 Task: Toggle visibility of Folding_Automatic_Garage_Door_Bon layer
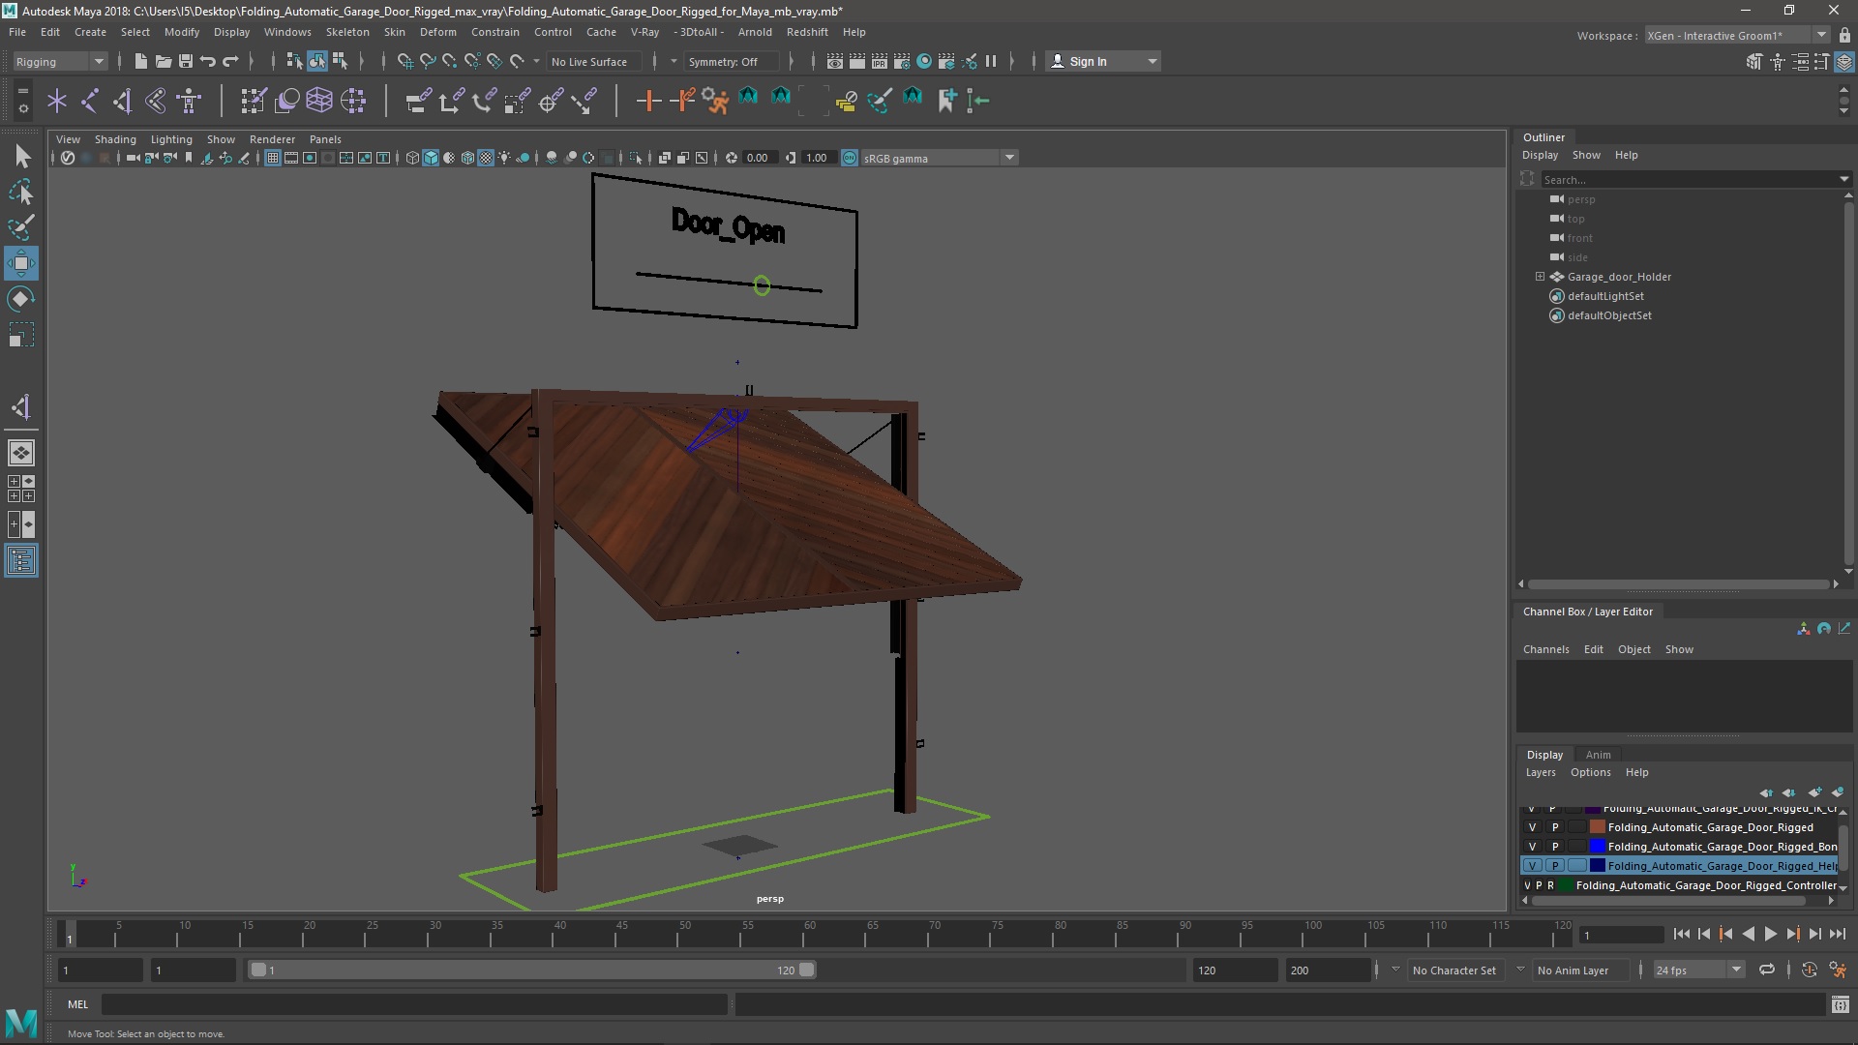pyautogui.click(x=1531, y=846)
